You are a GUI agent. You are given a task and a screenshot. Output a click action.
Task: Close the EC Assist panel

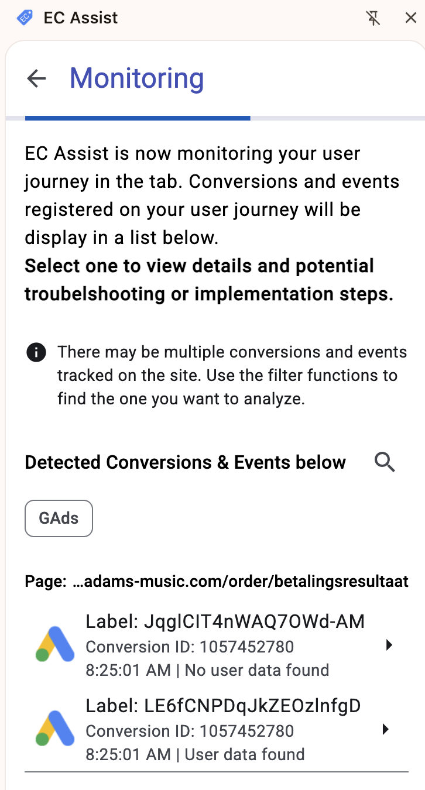pyautogui.click(x=411, y=18)
